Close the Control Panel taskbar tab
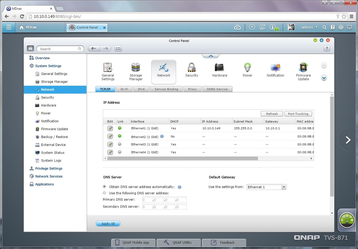This screenshot has width=358, height=249. click(104, 28)
